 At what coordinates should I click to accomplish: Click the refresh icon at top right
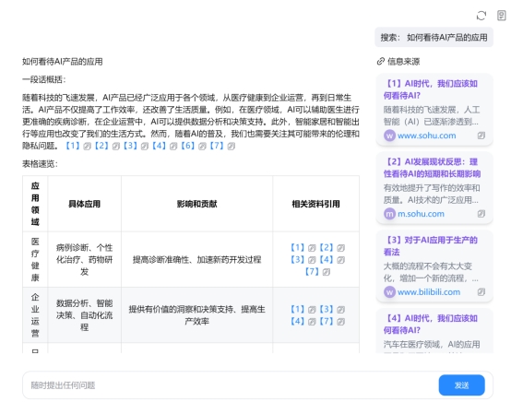point(481,16)
